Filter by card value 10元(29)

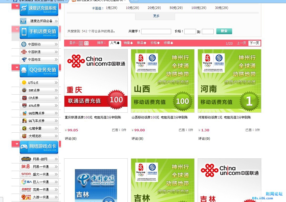coord(132,8)
